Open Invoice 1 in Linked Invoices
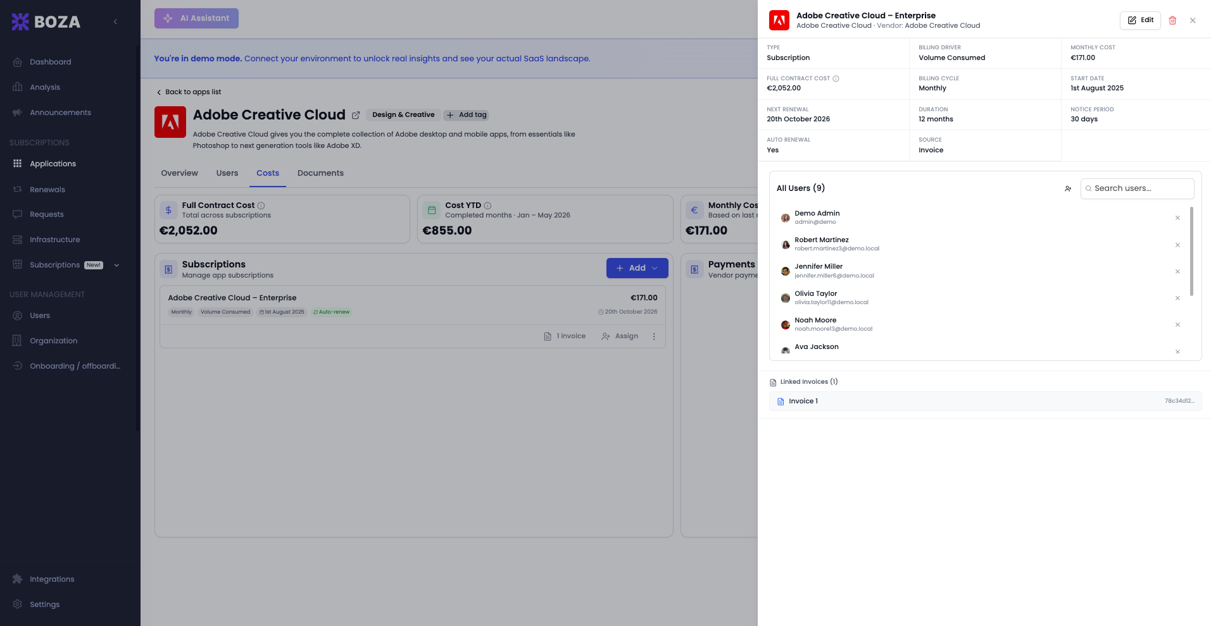The image size is (1211, 626). (985, 402)
